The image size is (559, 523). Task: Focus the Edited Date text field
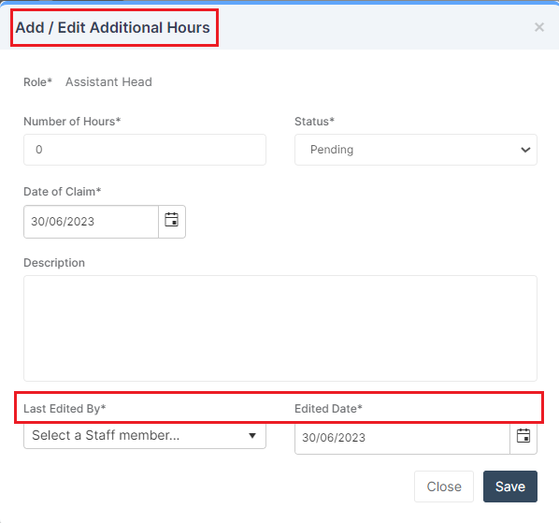[402, 437]
